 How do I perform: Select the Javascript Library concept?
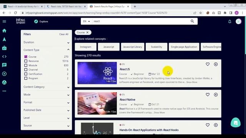coord(133,47)
